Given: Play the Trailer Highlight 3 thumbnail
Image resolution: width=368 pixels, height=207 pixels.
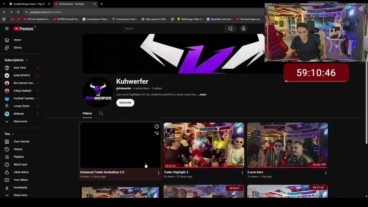Looking at the screenshot, I should [204, 145].
